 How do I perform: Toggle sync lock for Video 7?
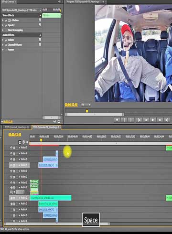tap(14, 148)
